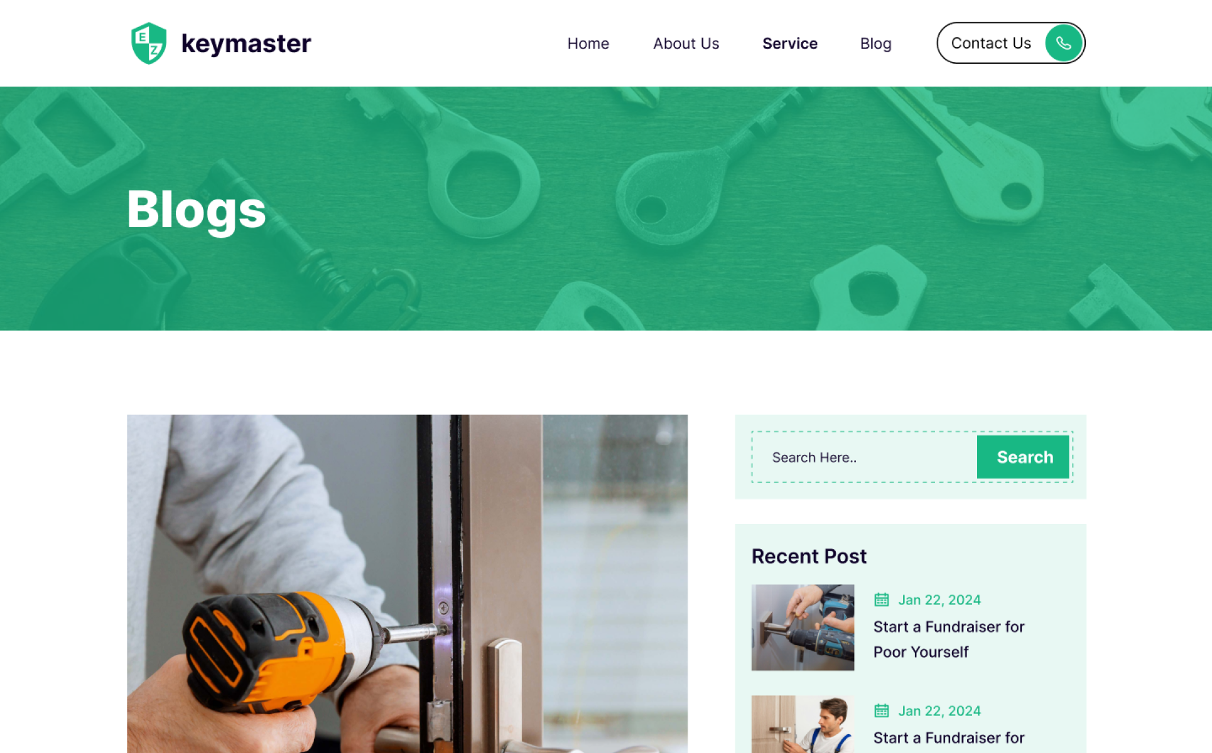Click the second post's Jan 22, 2024 date
Image resolution: width=1212 pixels, height=753 pixels.
tap(939, 711)
